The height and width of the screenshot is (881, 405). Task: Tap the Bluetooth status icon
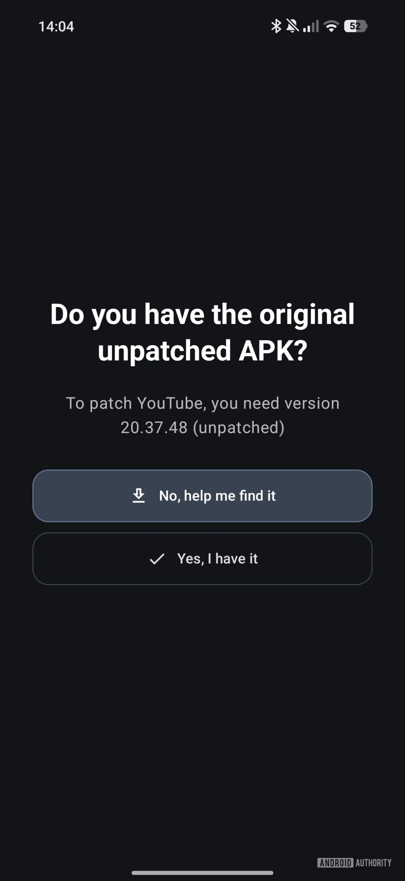click(x=276, y=26)
